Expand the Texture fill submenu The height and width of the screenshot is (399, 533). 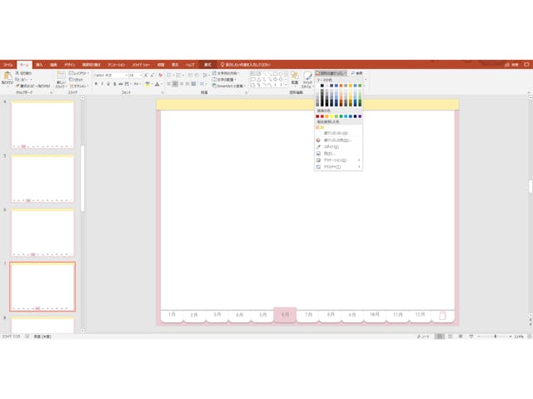pyautogui.click(x=337, y=167)
